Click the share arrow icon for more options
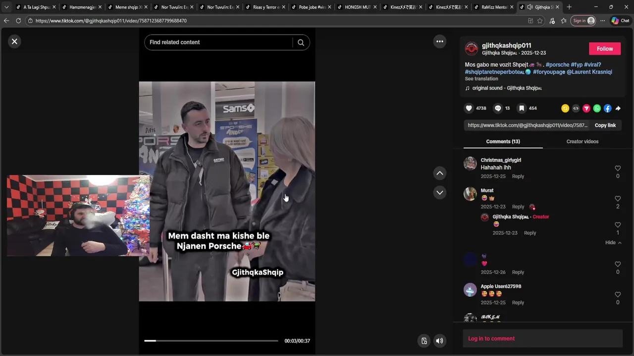The image size is (634, 356). click(618, 108)
